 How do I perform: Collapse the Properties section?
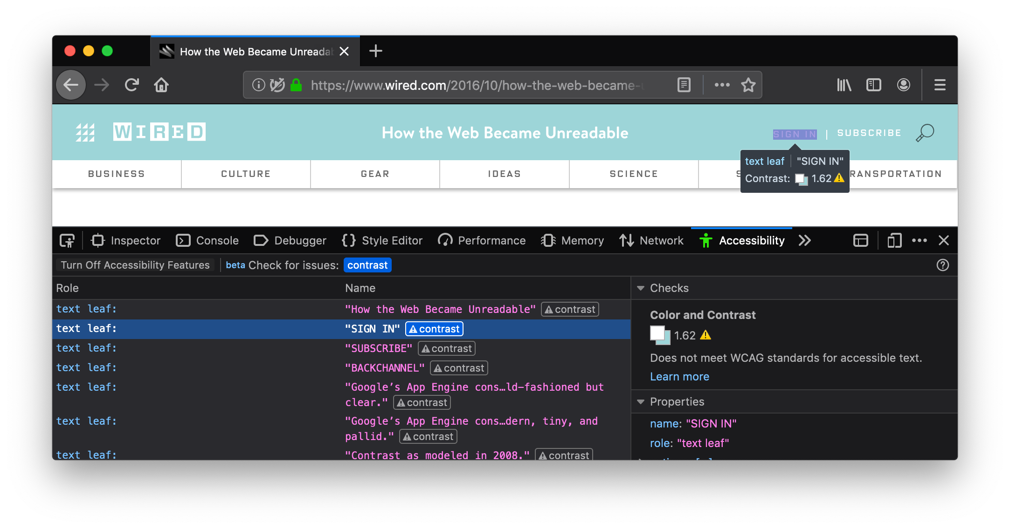641,402
